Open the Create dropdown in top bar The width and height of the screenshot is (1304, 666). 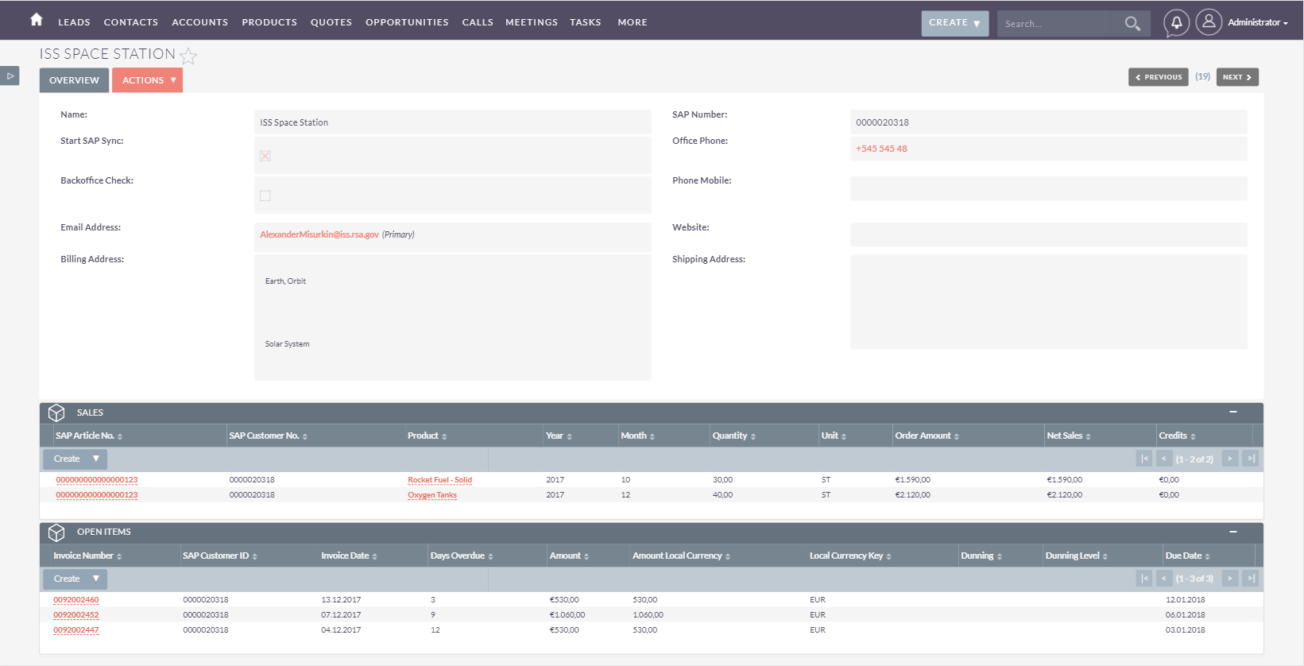click(954, 23)
